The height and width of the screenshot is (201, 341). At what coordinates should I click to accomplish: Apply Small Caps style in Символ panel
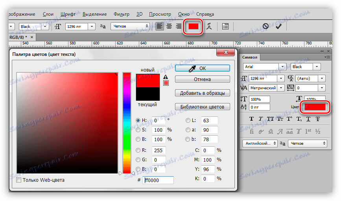[280, 119]
